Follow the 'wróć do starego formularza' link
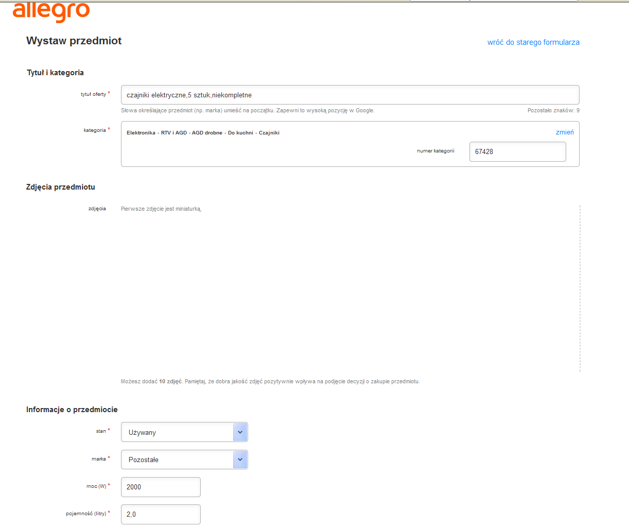This screenshot has height=526, width=629. click(533, 42)
